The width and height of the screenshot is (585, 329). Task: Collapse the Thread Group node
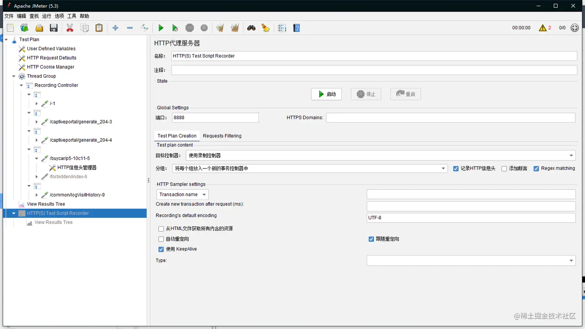coord(14,76)
